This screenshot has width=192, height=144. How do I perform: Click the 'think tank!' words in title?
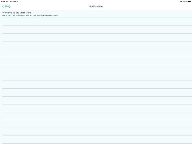[x=25, y=13]
